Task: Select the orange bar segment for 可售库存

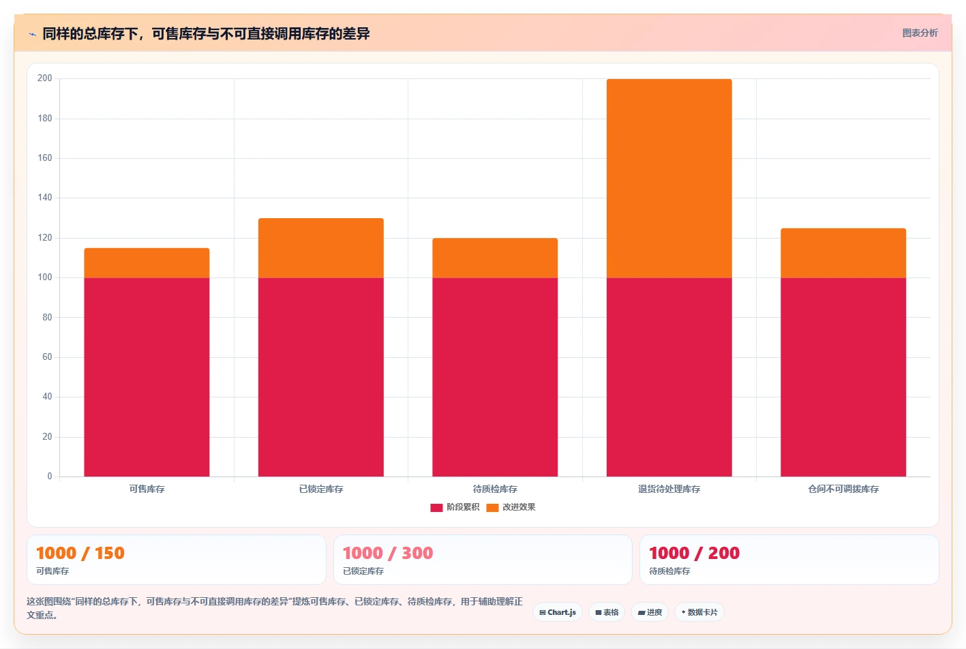Action: tap(147, 263)
